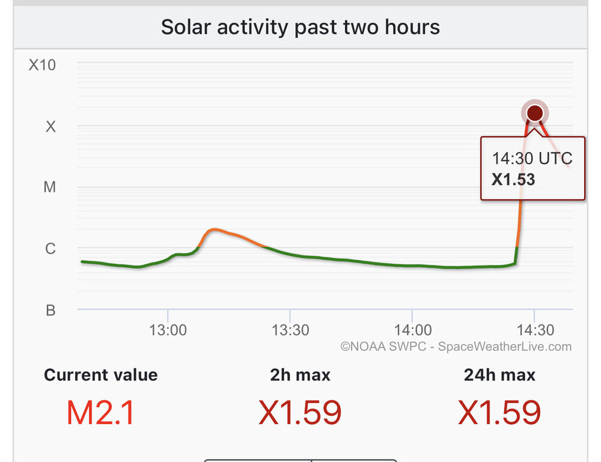Click the B flare class axis label

(x=50, y=310)
